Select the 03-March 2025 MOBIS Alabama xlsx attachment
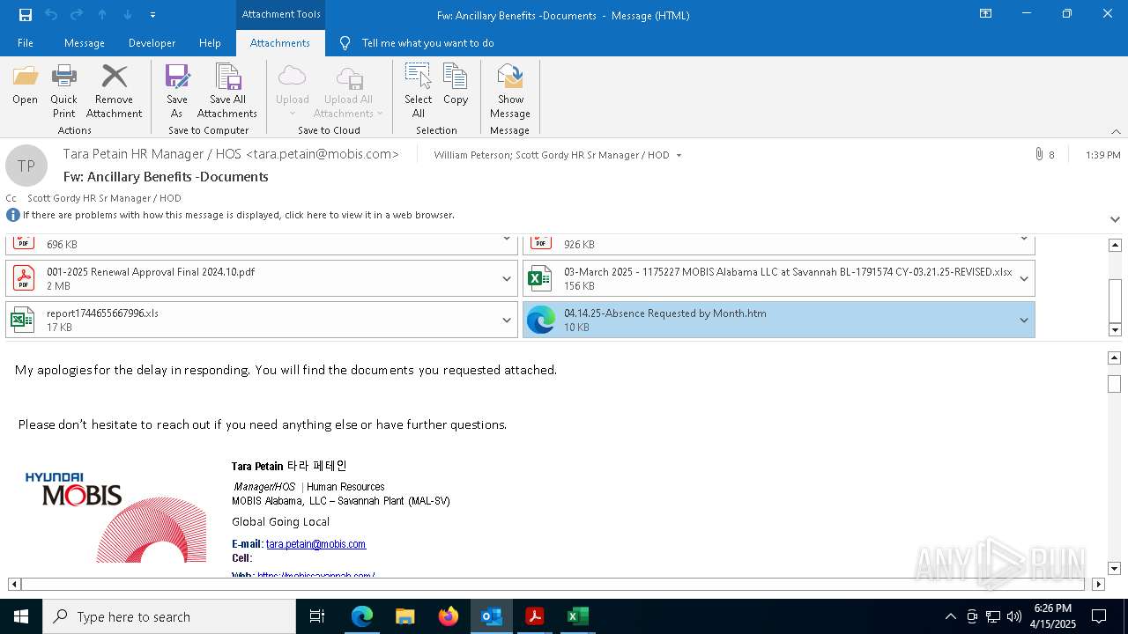This screenshot has height=634, width=1128. pyautogui.click(x=778, y=278)
